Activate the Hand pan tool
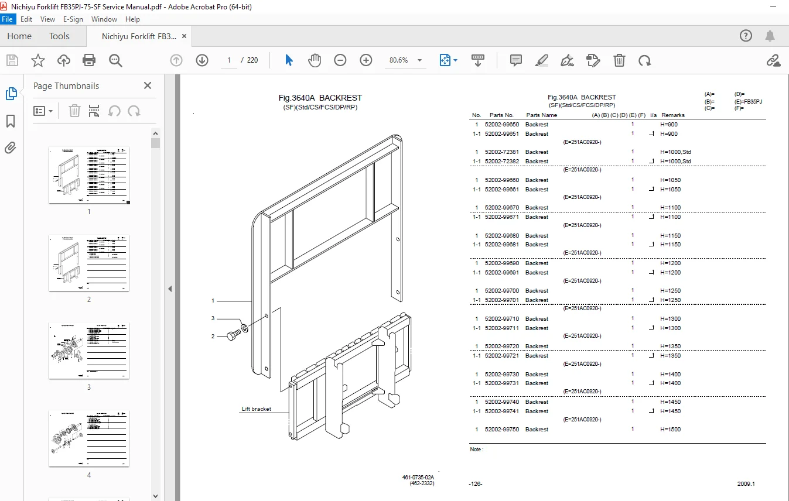The width and height of the screenshot is (789, 501). tap(315, 60)
